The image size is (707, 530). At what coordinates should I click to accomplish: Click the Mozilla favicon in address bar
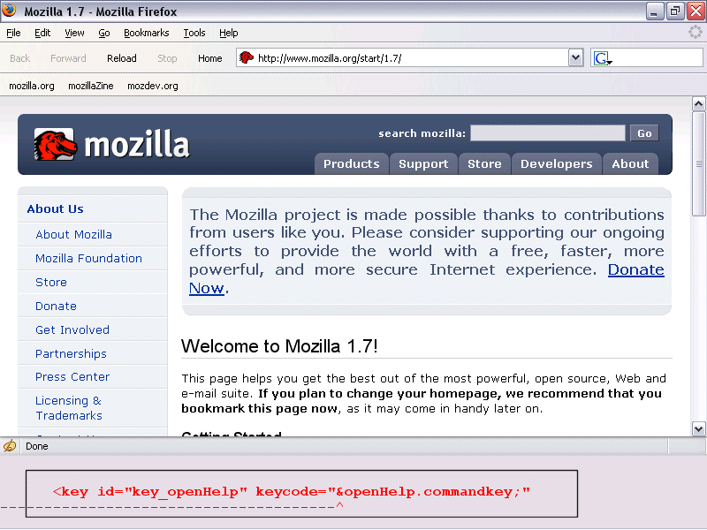[x=247, y=58]
